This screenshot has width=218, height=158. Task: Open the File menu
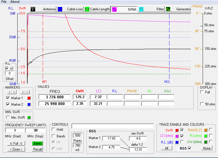click(x=4, y=2)
